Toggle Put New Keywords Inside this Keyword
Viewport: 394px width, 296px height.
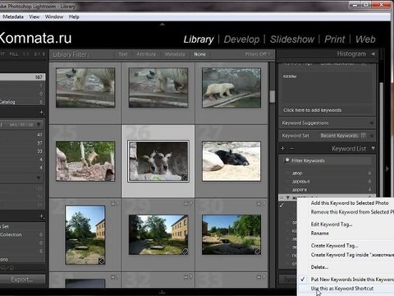point(352,280)
